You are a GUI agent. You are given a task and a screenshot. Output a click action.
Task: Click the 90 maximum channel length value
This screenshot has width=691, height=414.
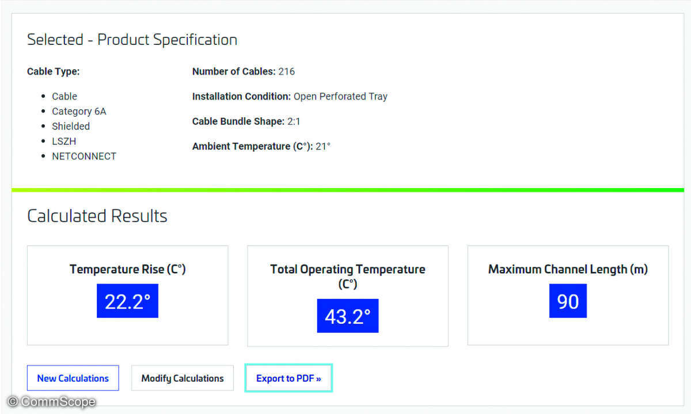point(568,301)
